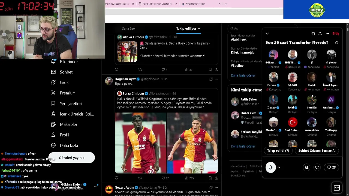
Task: Collapse the Space panel with chevron
Action: (x=267, y=33)
